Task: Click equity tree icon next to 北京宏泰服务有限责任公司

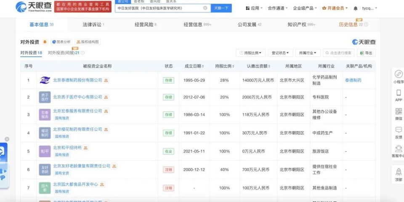Action: coord(106,111)
